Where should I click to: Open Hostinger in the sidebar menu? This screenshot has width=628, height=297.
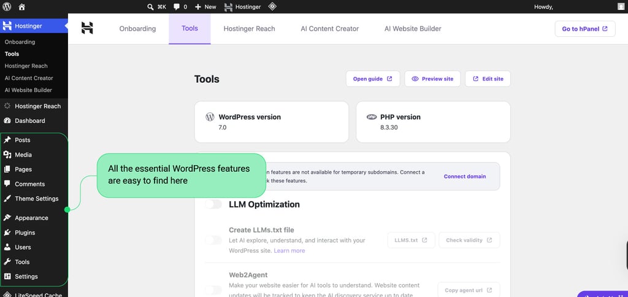34,26
